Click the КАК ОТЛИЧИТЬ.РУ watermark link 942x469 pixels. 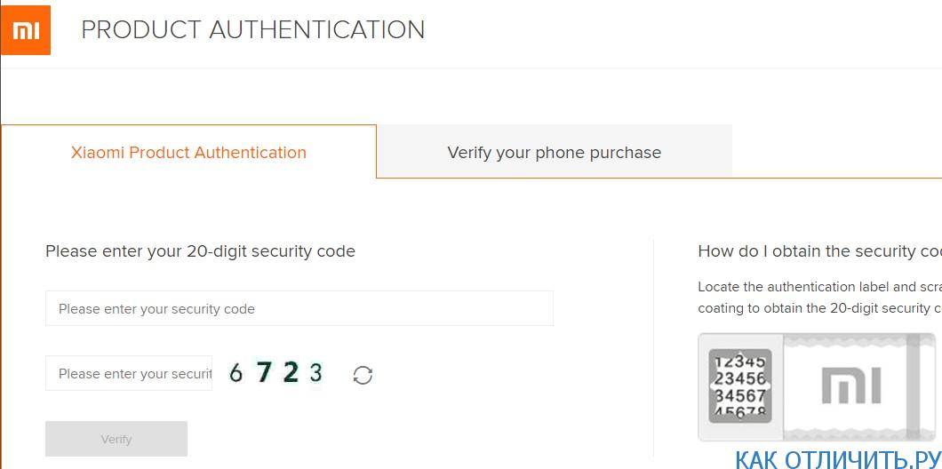pos(837,458)
